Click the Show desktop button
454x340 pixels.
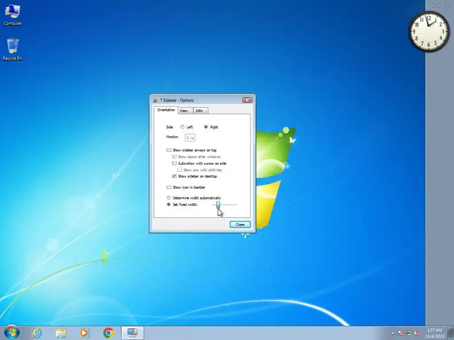(x=451, y=333)
